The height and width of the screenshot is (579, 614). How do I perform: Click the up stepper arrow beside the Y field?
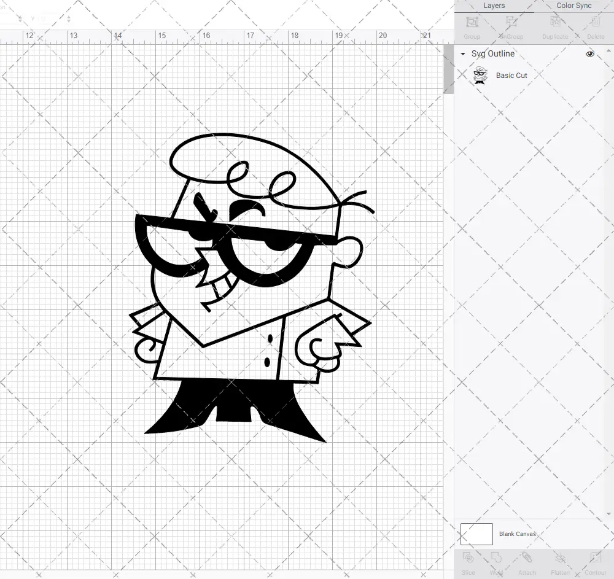pyautogui.click(x=69, y=16)
